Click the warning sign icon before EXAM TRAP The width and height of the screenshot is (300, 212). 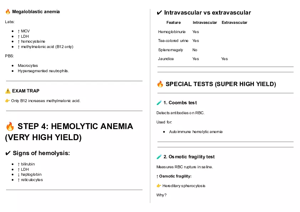click(x=8, y=91)
